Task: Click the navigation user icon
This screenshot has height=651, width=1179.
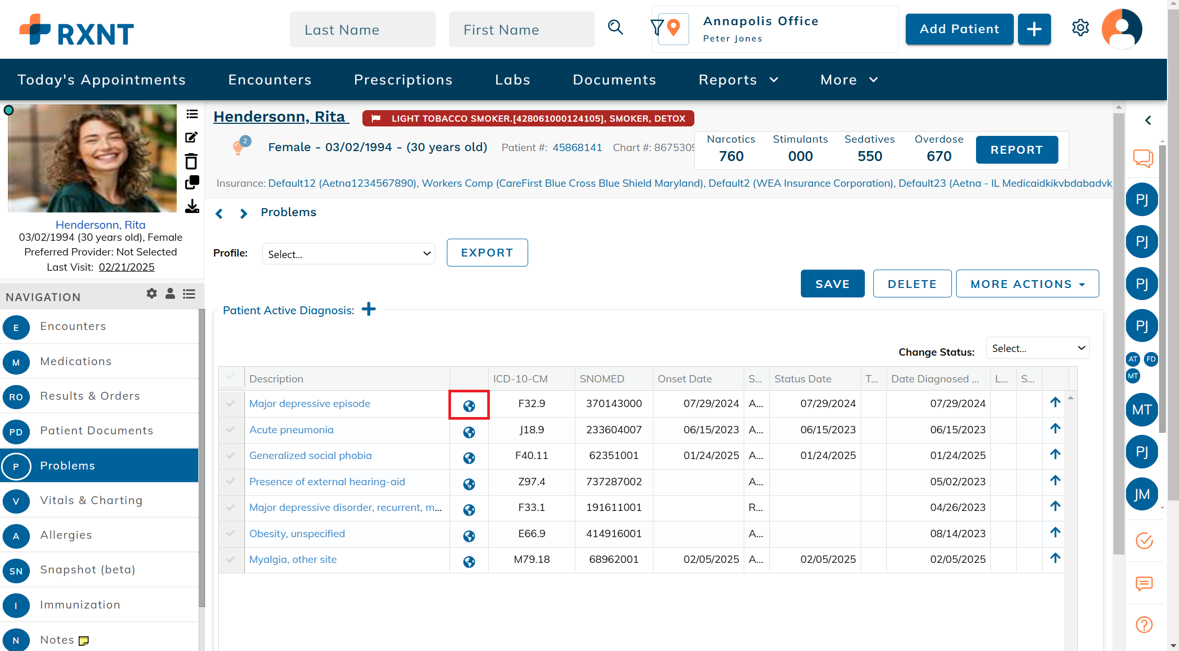Action: point(170,294)
